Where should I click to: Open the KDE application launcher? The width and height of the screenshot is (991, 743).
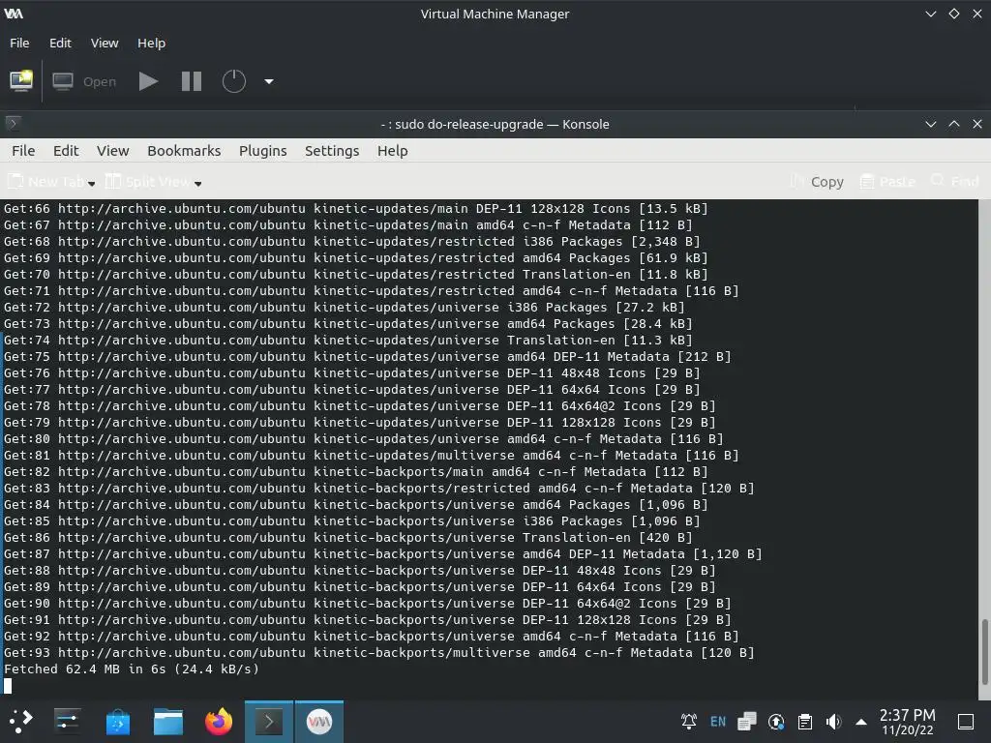click(x=20, y=721)
